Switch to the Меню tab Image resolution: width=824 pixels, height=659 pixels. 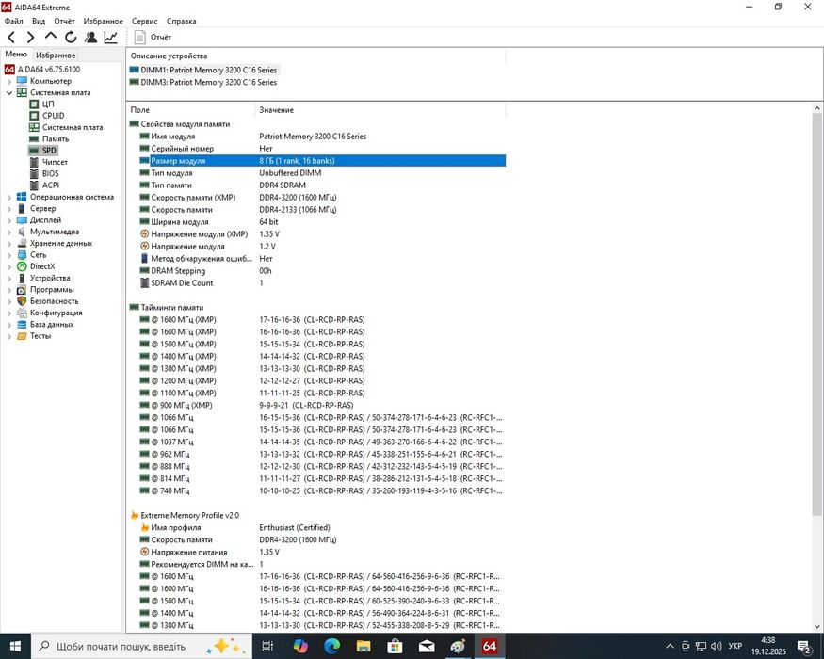point(16,54)
